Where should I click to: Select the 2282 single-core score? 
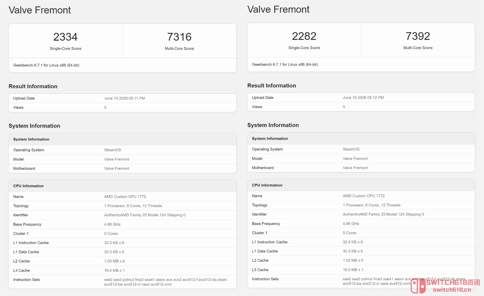(304, 36)
